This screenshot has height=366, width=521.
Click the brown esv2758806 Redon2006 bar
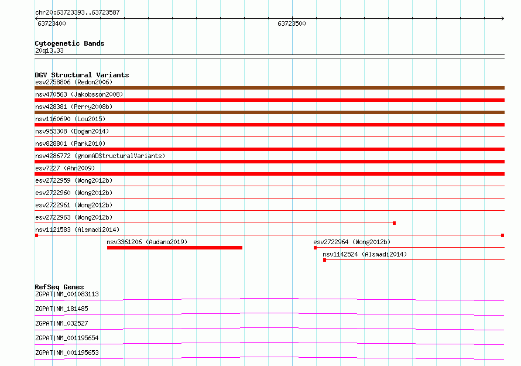(x=269, y=88)
